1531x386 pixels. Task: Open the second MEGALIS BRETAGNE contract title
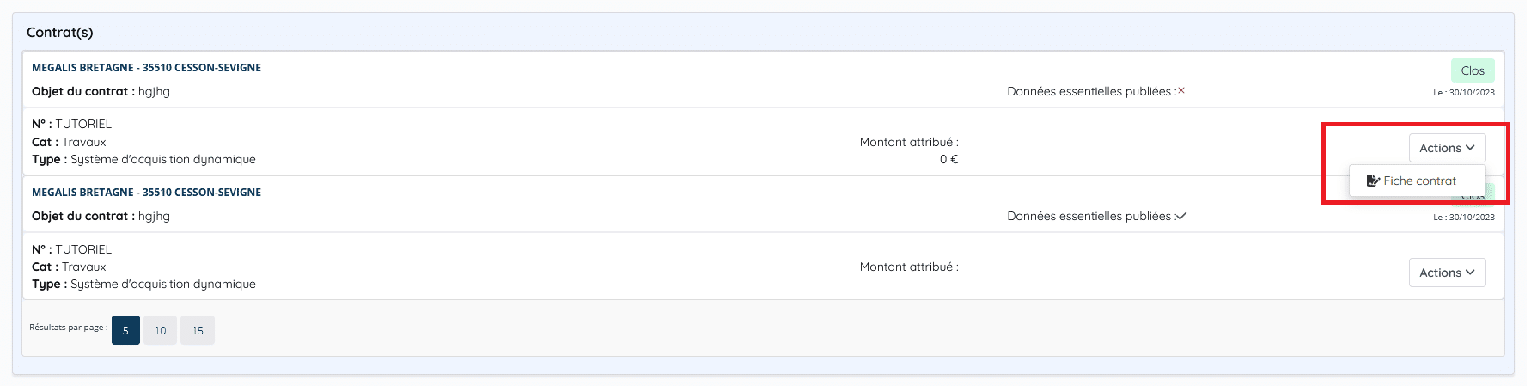pyautogui.click(x=146, y=192)
